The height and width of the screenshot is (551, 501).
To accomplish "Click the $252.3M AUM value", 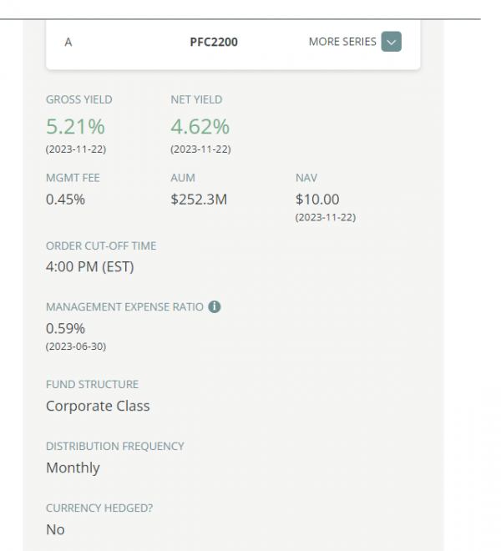I will 199,200.
